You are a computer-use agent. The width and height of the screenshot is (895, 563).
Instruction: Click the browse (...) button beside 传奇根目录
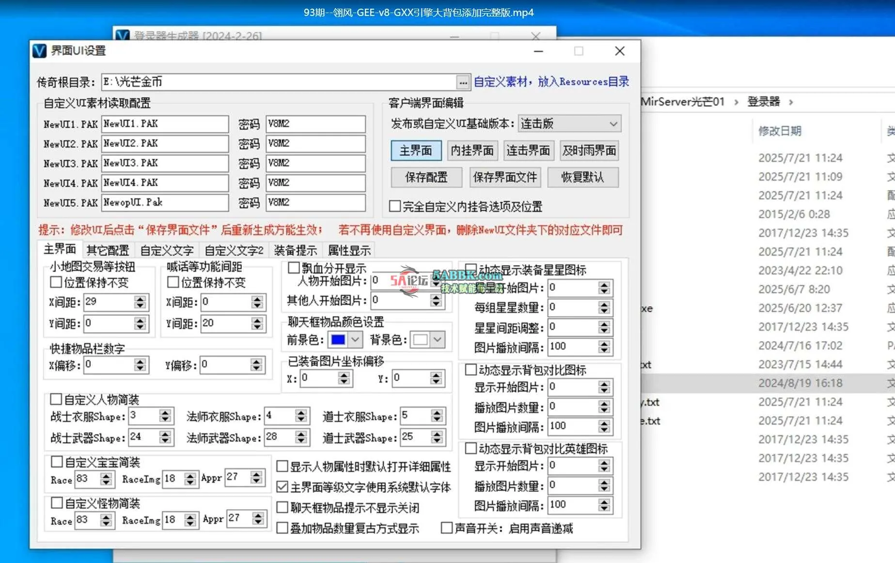(x=463, y=82)
